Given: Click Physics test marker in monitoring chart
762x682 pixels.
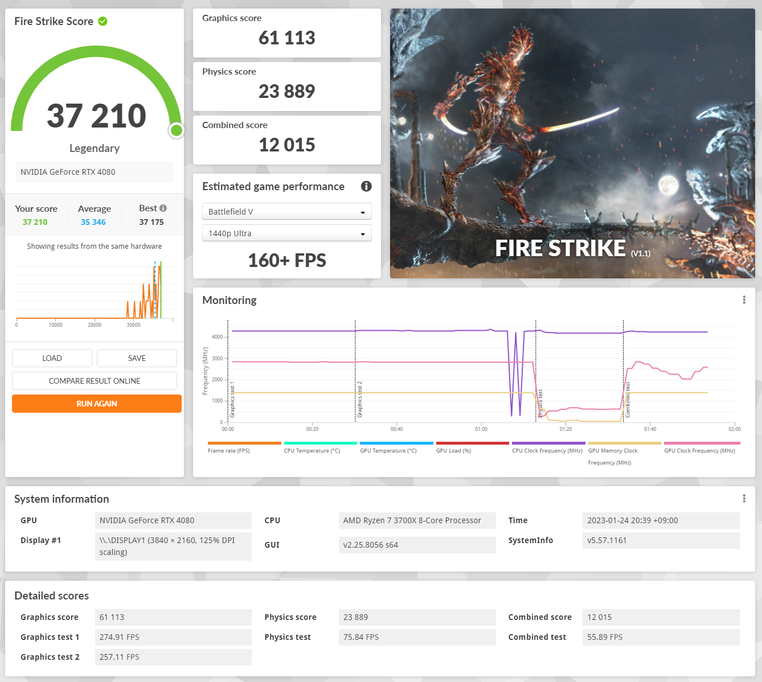Looking at the screenshot, I should (540, 403).
